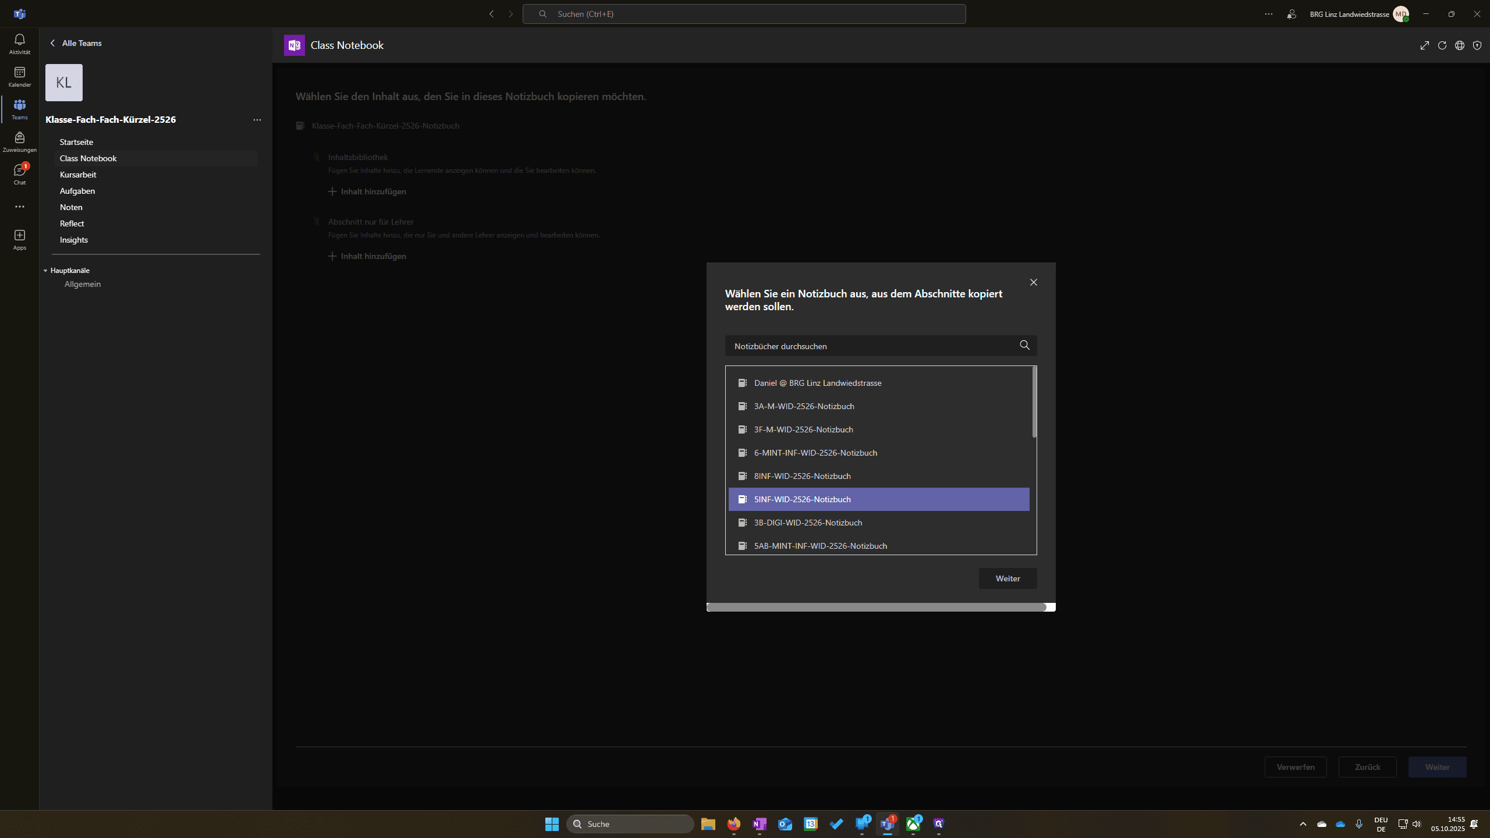Select 3B-DIGI-WID-2526-Notizbuch

[x=879, y=523]
